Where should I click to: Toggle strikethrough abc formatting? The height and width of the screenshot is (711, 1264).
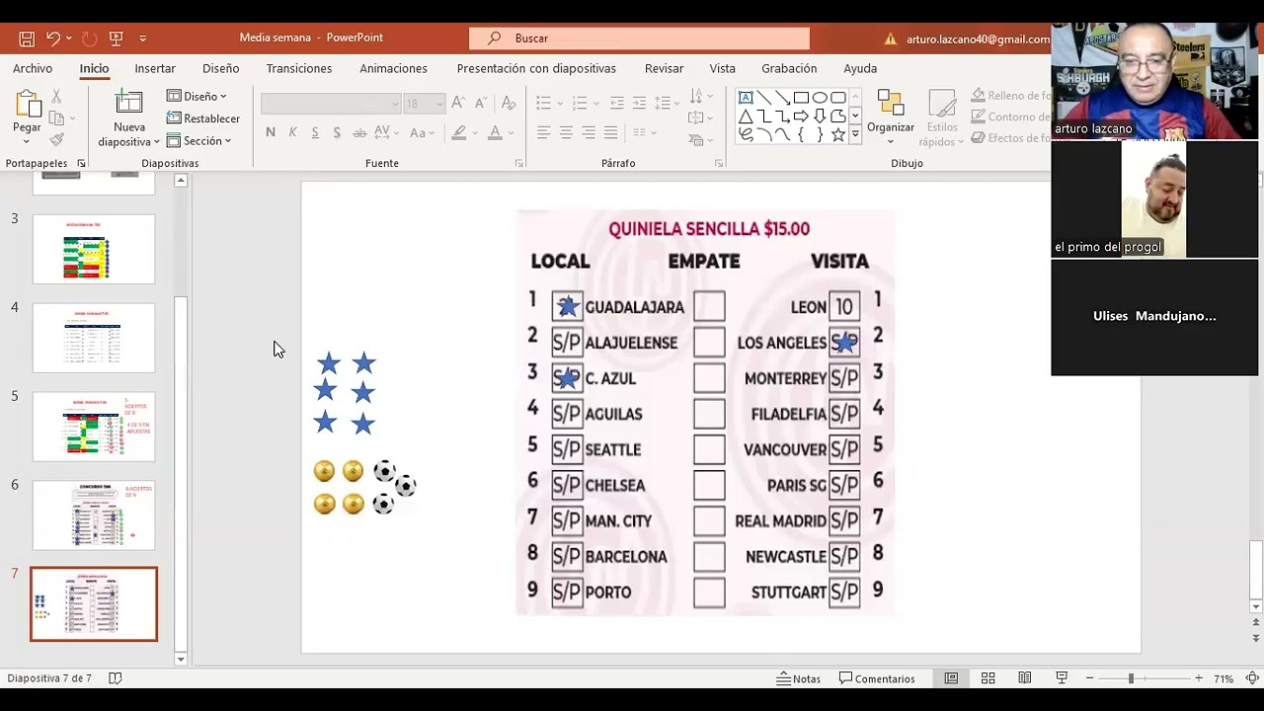(x=359, y=132)
